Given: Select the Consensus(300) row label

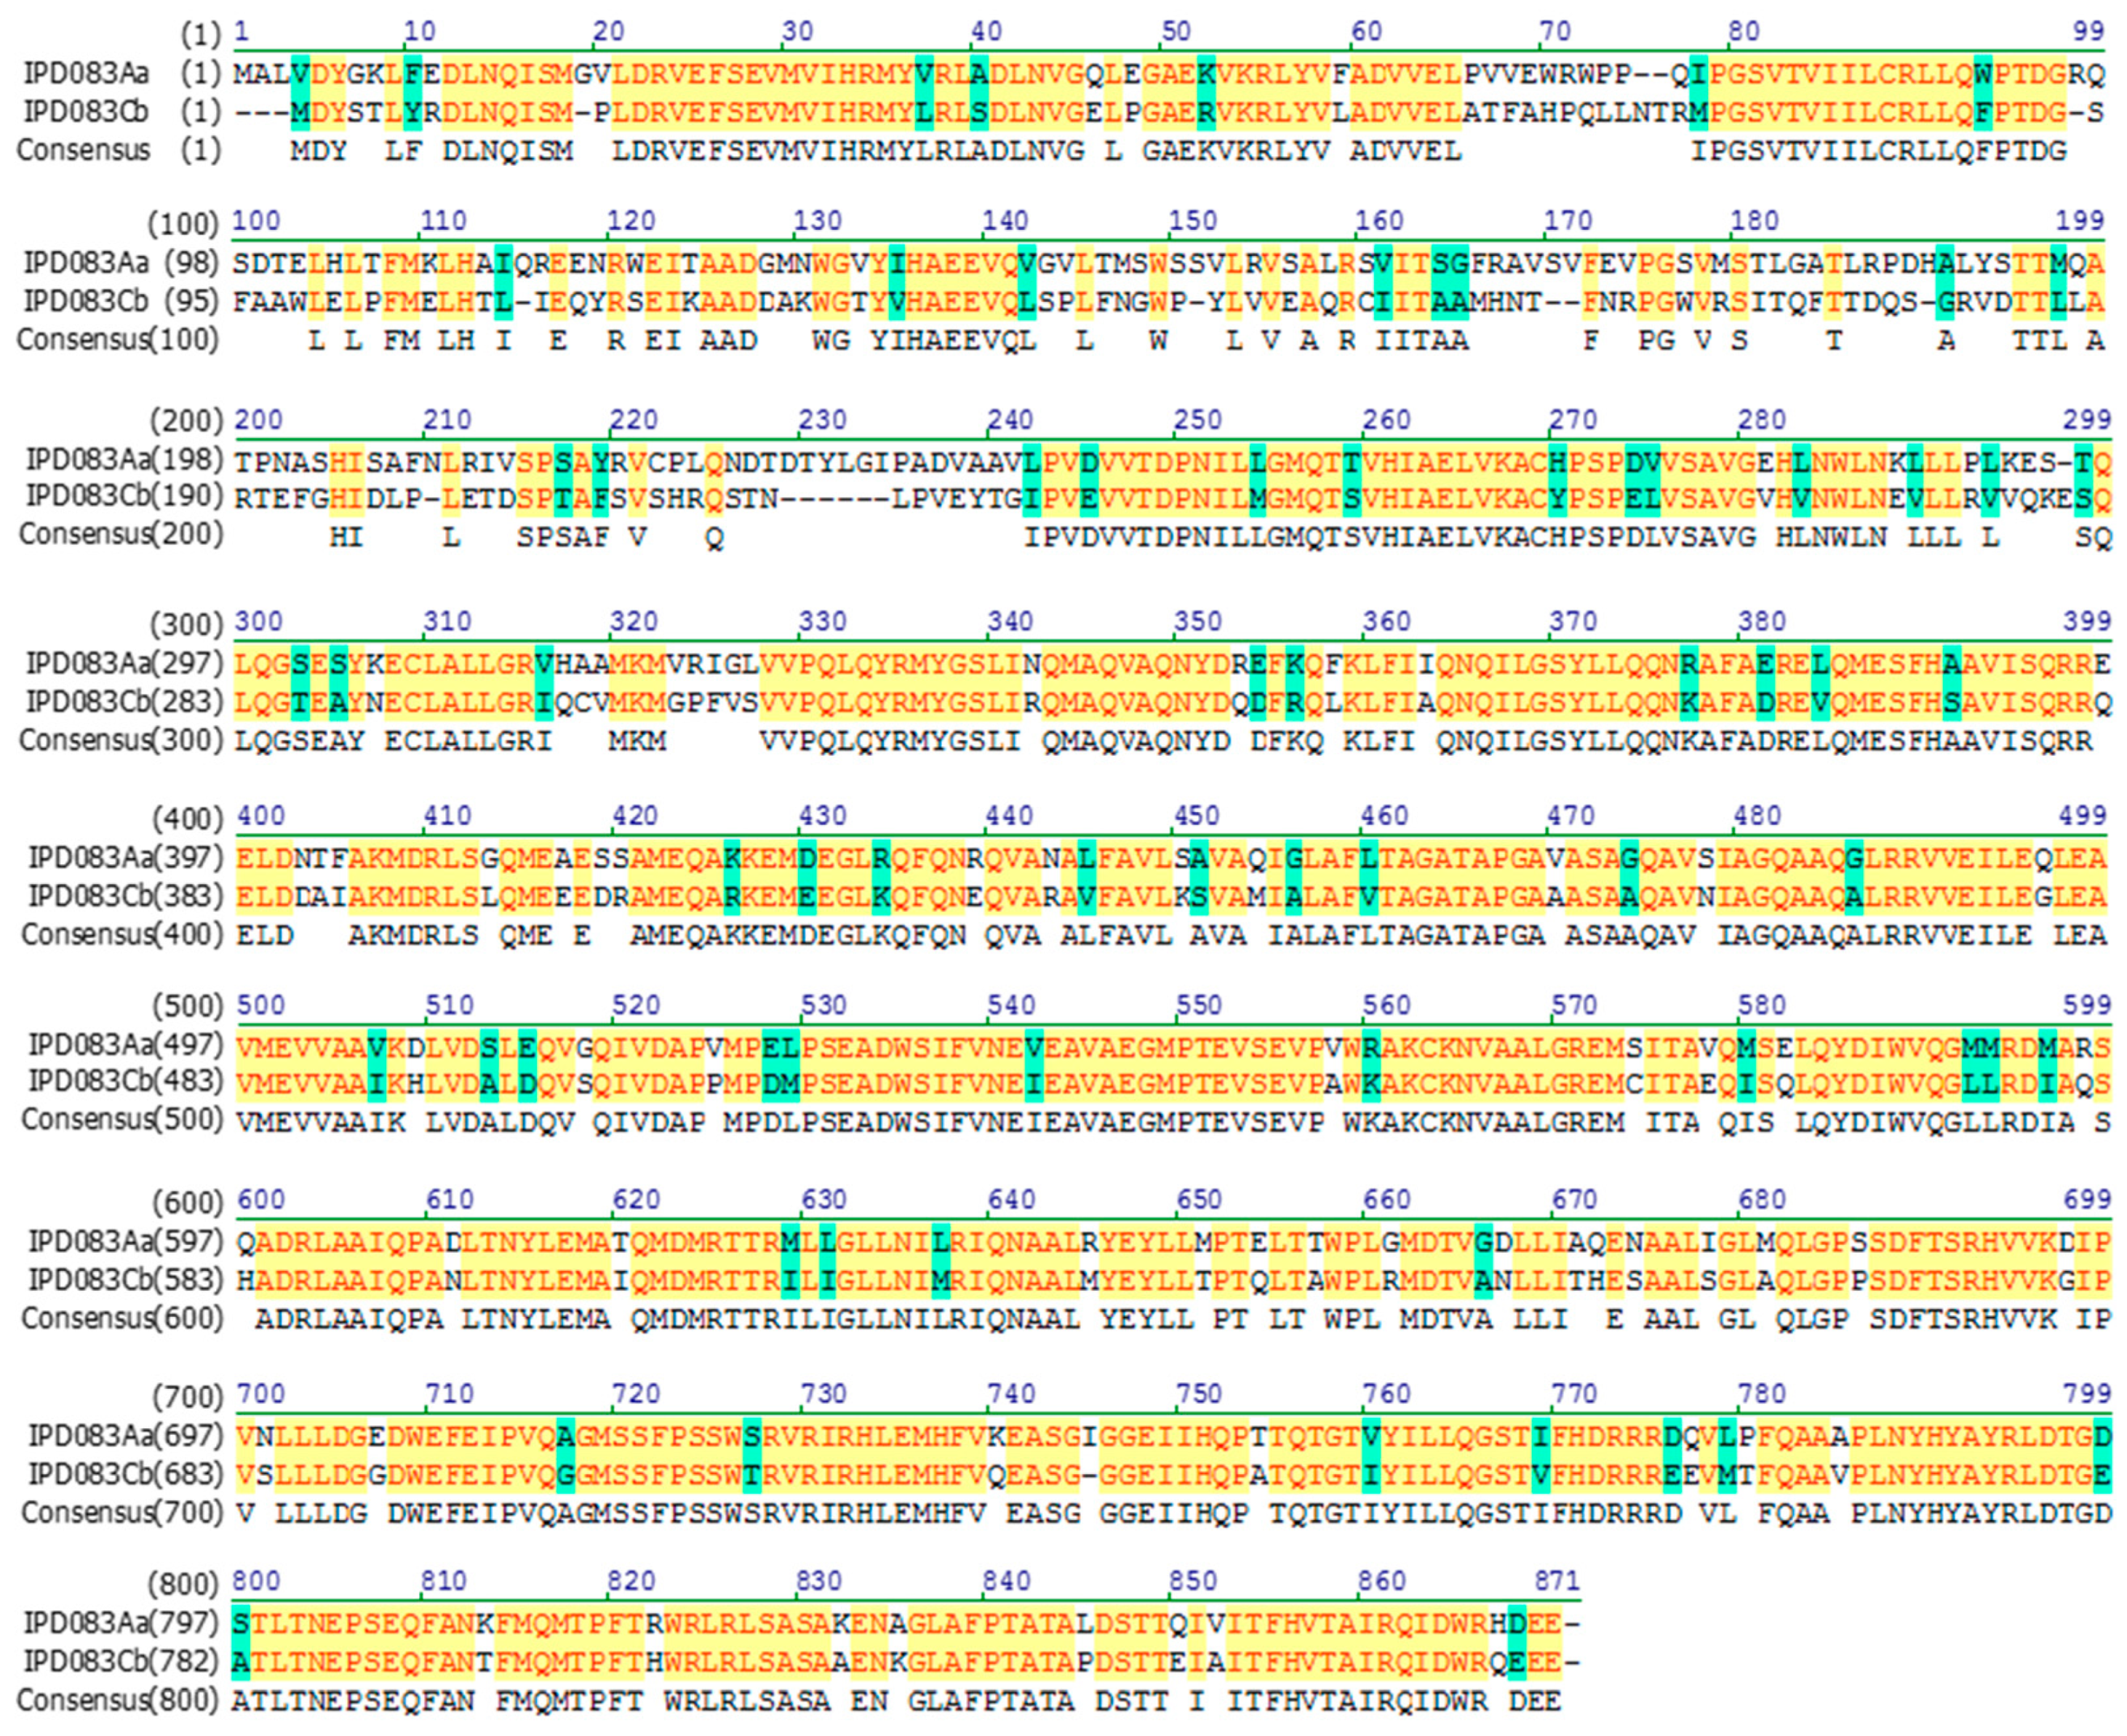Looking at the screenshot, I should pos(121,740).
